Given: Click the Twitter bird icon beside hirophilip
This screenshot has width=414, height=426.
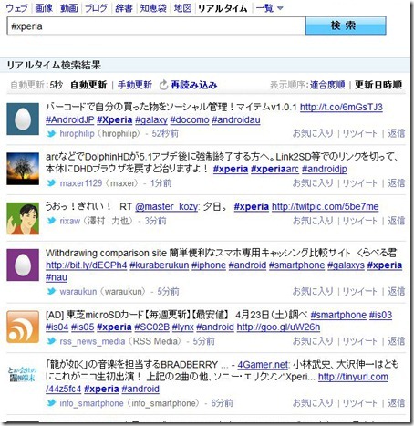Looking at the screenshot, I should click(51, 133).
